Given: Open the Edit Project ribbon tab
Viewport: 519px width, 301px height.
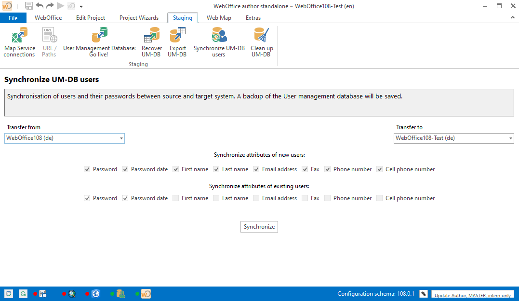Looking at the screenshot, I should (90, 17).
